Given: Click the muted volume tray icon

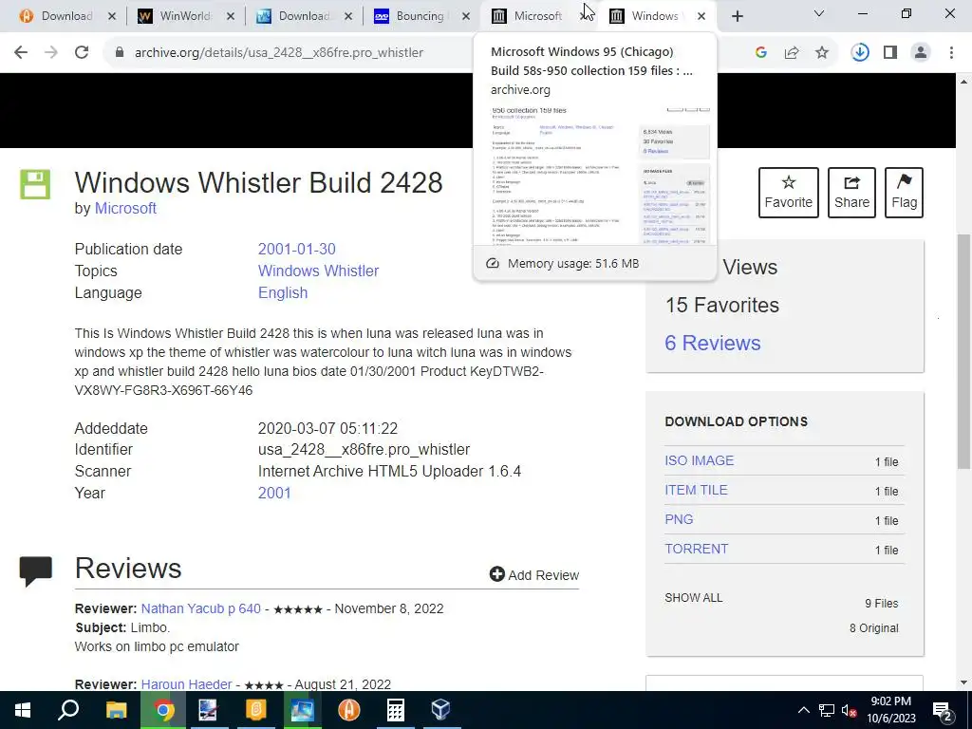Looking at the screenshot, I should [x=850, y=710].
